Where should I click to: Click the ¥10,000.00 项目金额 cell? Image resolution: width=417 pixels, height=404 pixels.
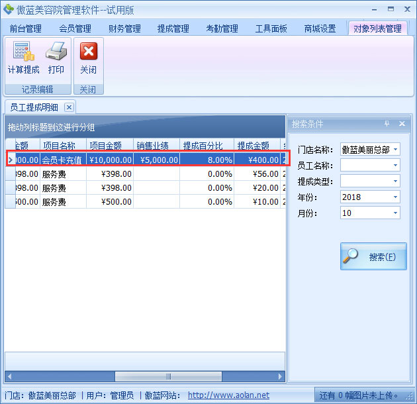pyautogui.click(x=110, y=160)
